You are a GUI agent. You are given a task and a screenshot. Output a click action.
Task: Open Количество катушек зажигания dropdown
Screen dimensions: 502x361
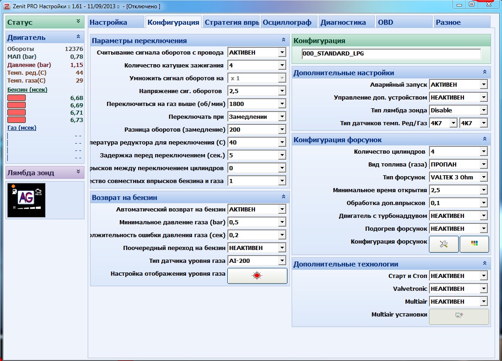point(282,65)
